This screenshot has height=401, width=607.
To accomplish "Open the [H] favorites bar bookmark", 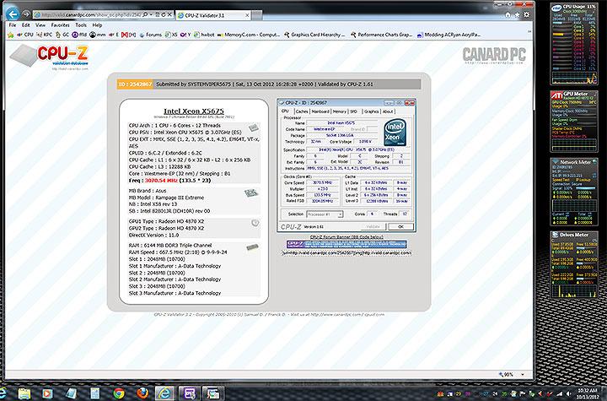I will click(x=128, y=35).
